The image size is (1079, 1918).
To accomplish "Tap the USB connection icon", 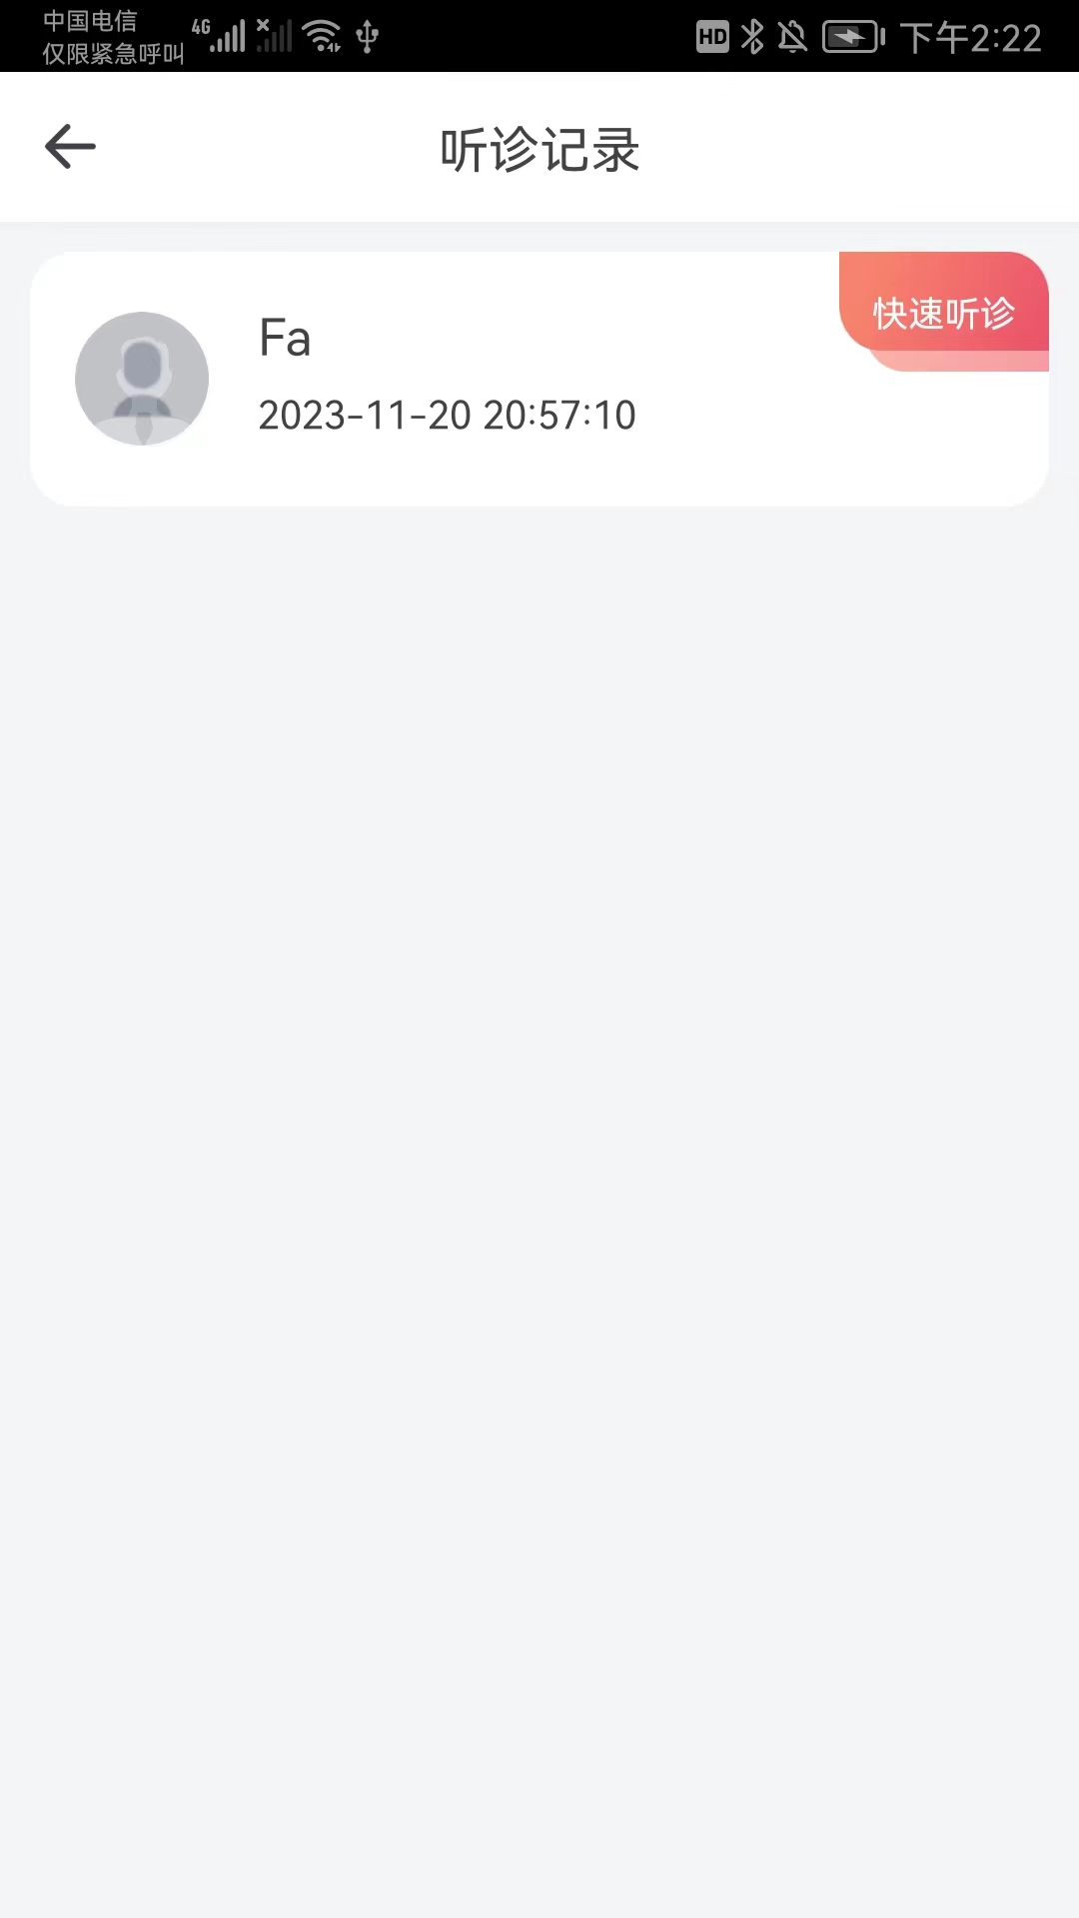I will point(368,36).
